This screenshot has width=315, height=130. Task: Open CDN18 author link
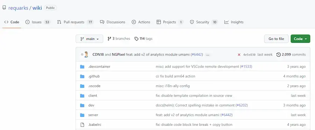(98, 55)
